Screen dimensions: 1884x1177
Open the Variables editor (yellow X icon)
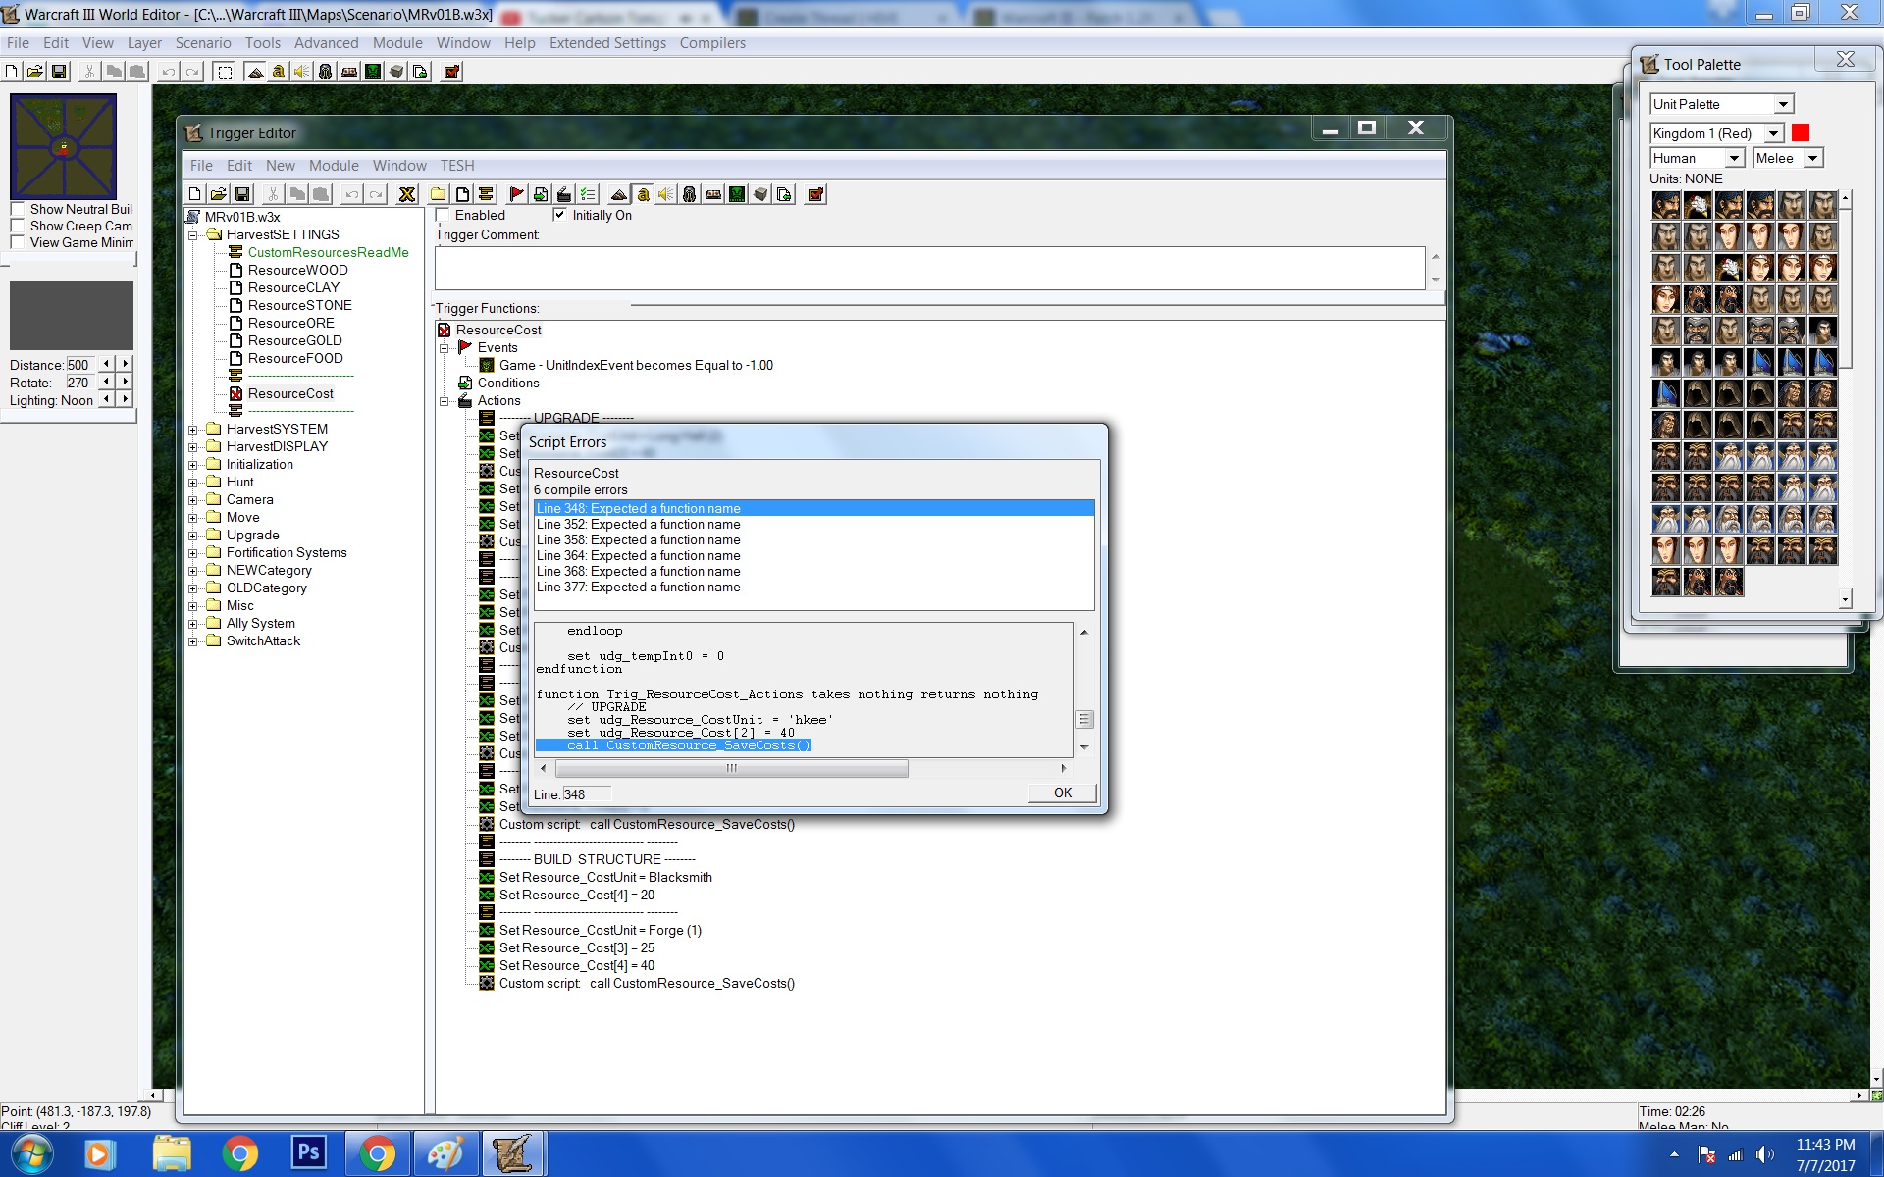pyautogui.click(x=407, y=194)
